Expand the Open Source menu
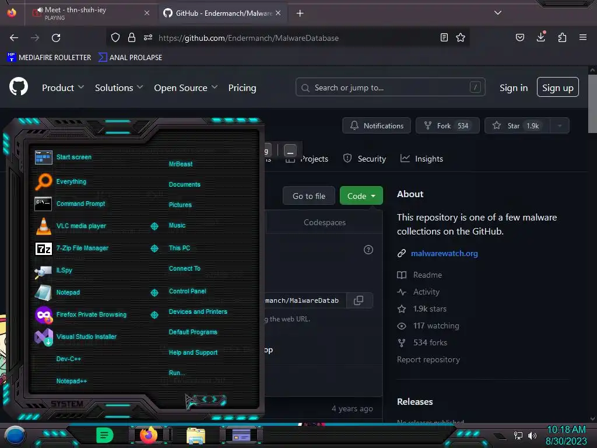The width and height of the screenshot is (597, 448). tap(186, 87)
